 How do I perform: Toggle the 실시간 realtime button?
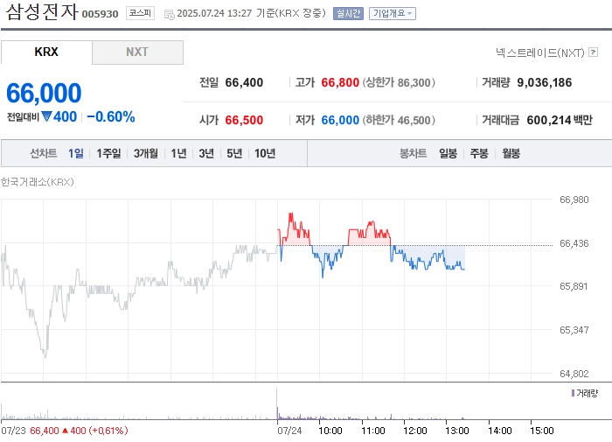[x=348, y=14]
